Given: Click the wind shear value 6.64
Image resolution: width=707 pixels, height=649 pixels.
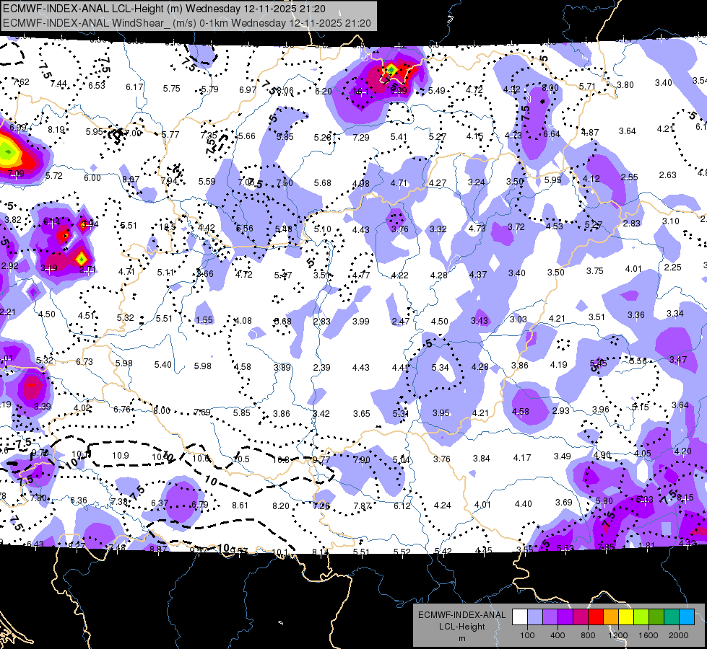Looking at the screenshot, I should (552, 133).
